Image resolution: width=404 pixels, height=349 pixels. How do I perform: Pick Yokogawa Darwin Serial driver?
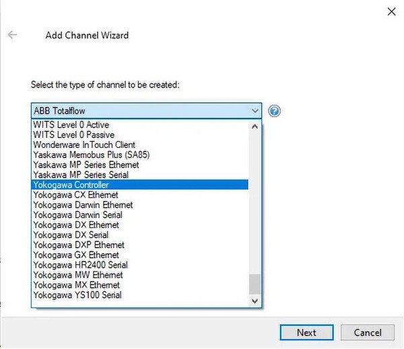(140, 215)
